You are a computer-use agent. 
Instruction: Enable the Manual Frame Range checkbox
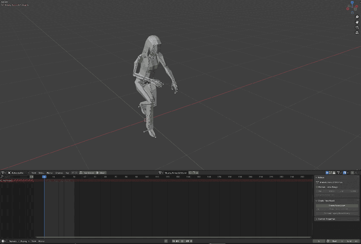[x=317, y=187]
